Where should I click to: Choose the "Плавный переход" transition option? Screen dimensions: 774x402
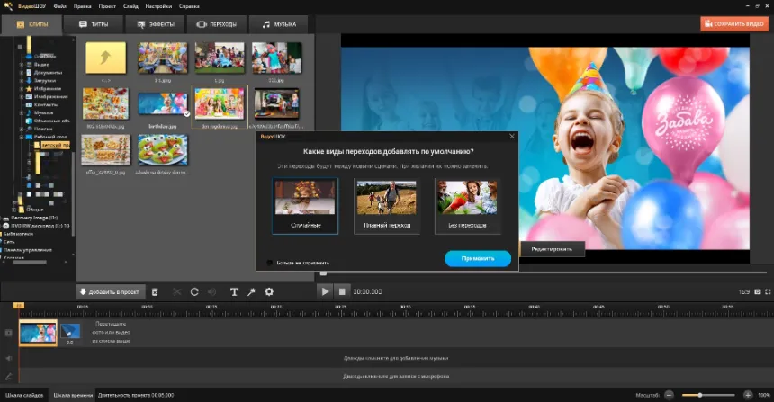[386, 206]
